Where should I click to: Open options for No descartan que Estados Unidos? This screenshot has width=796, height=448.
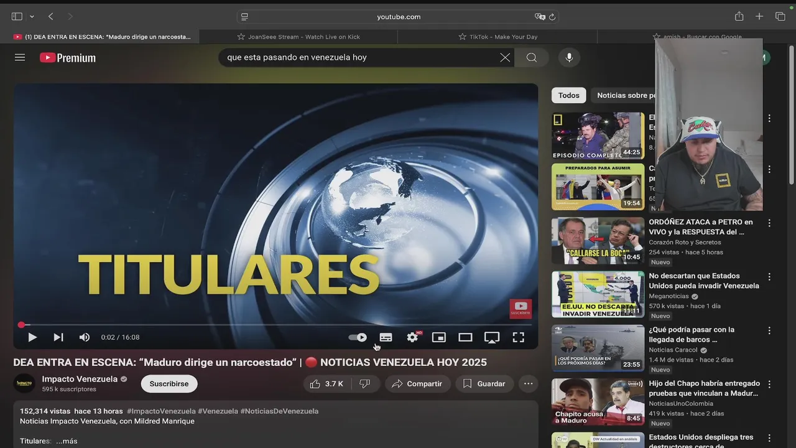[x=769, y=277]
